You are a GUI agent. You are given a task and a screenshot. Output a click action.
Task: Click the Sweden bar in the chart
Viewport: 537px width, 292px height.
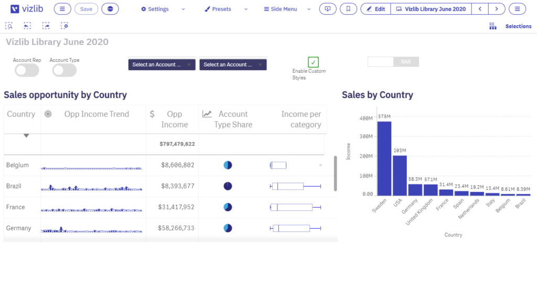point(384,159)
